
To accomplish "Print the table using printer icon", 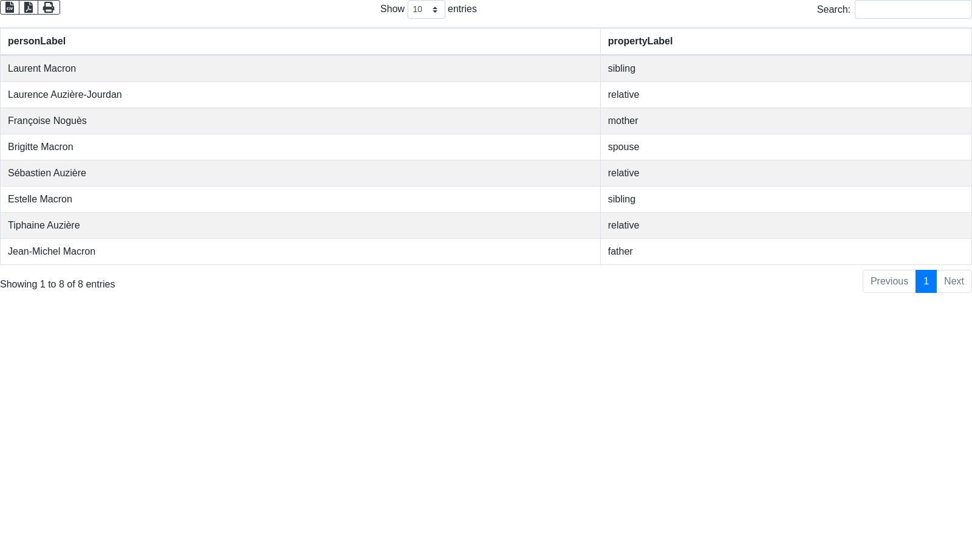I will coord(49,7).
